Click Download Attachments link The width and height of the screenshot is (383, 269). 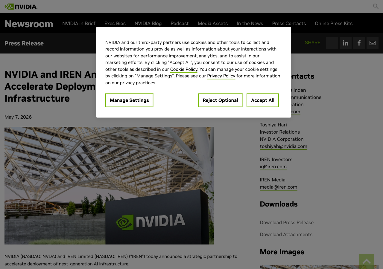pos(286,234)
